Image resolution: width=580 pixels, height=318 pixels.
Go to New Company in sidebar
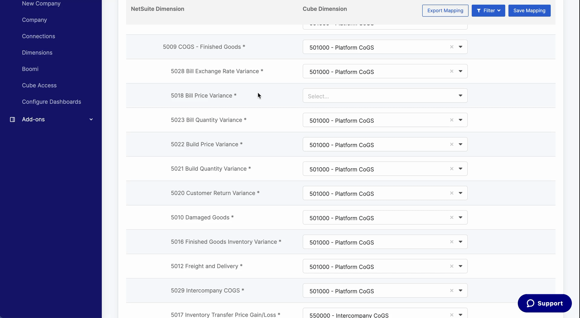[41, 3]
